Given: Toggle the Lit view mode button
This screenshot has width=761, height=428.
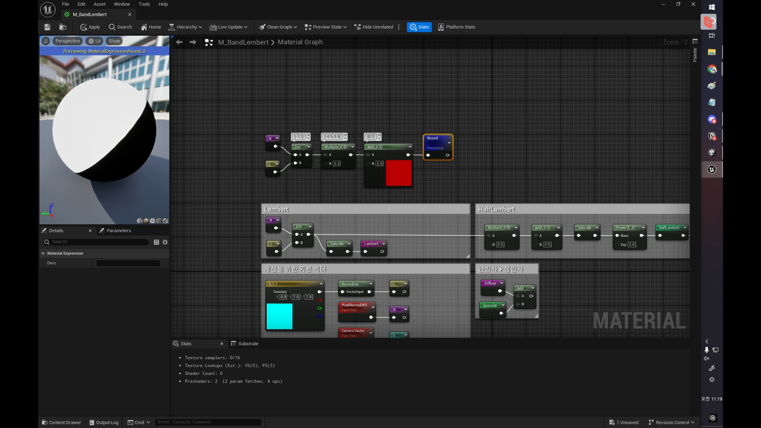Looking at the screenshot, I should 94,41.
